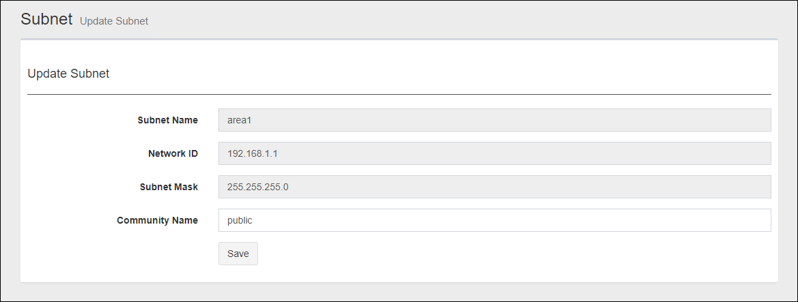Click the grey Update Subnet subtitle

coord(114,21)
